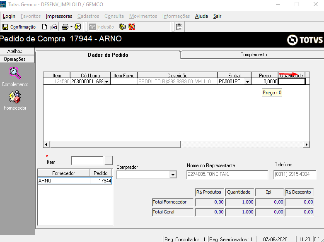
Task: Click the Item Forne cell in row
Action: pyautogui.click(x=124, y=81)
